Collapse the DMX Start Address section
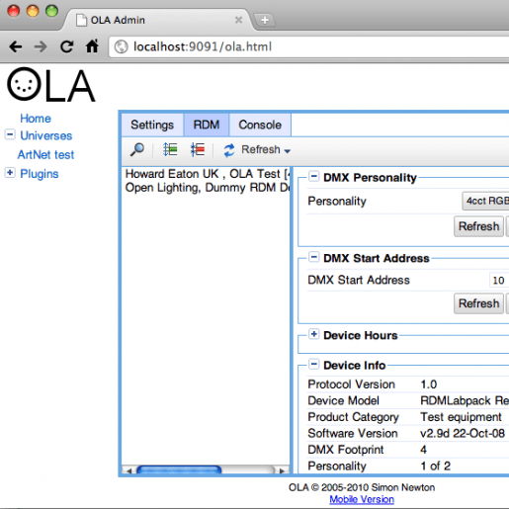Screen dimensions: 509x509 (x=313, y=257)
